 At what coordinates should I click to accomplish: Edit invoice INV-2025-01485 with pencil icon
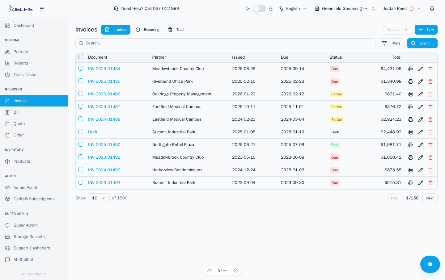[x=421, y=81]
